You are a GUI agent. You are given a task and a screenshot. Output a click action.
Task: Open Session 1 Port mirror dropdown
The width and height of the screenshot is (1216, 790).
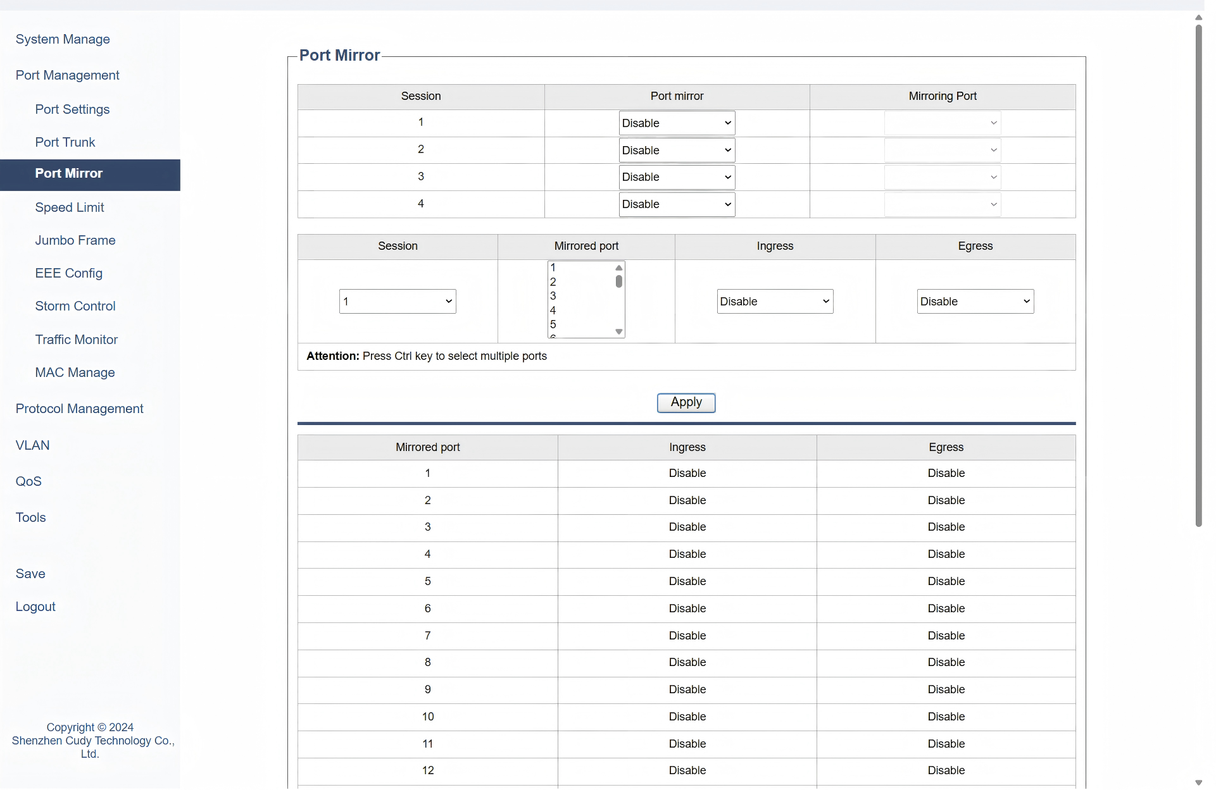(x=676, y=123)
